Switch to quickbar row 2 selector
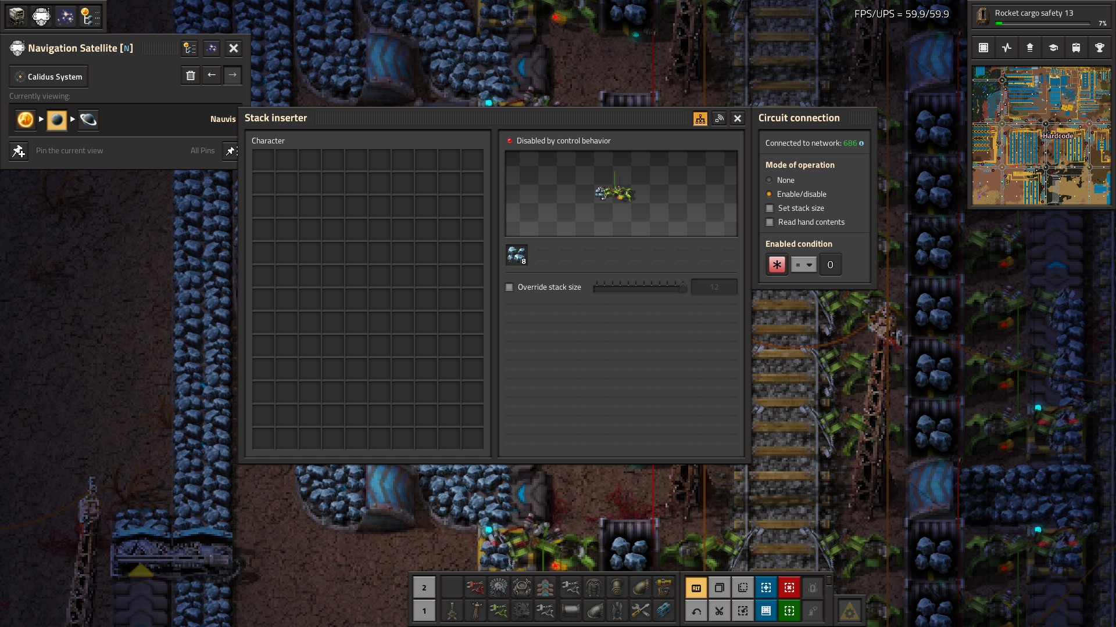1116x627 pixels. point(424,588)
